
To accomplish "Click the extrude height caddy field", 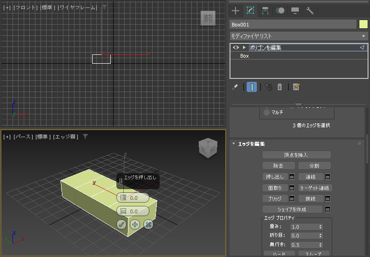I will [x=133, y=198].
